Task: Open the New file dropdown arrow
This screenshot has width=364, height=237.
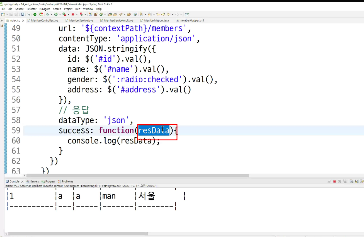Action: coord(7,14)
